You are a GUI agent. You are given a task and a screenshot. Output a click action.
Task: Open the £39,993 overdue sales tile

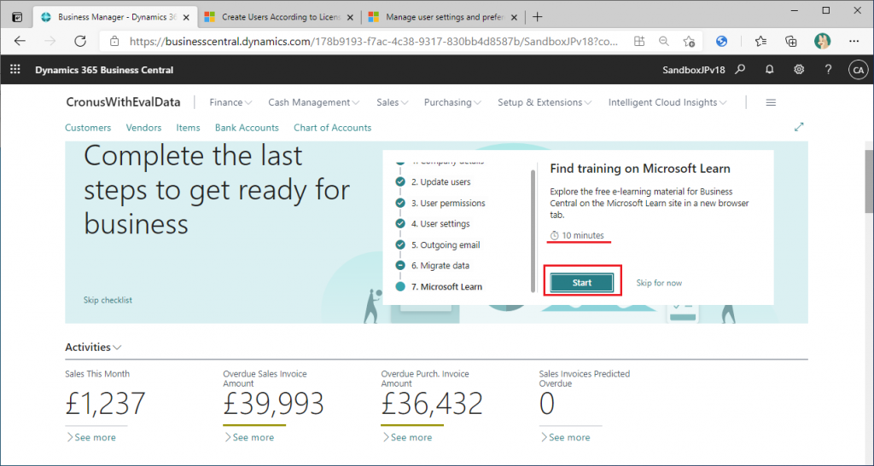click(273, 404)
